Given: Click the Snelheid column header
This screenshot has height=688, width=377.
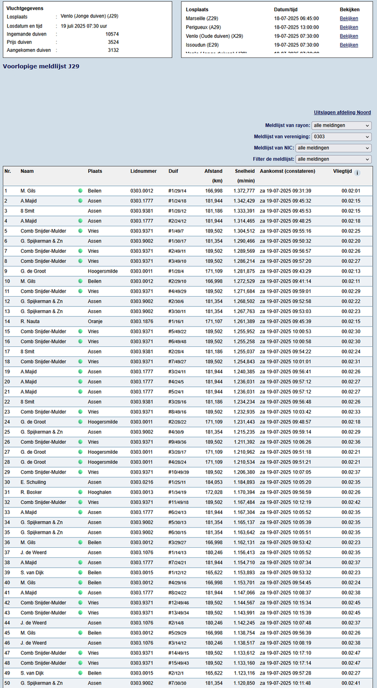Looking at the screenshot, I should click(244, 171).
